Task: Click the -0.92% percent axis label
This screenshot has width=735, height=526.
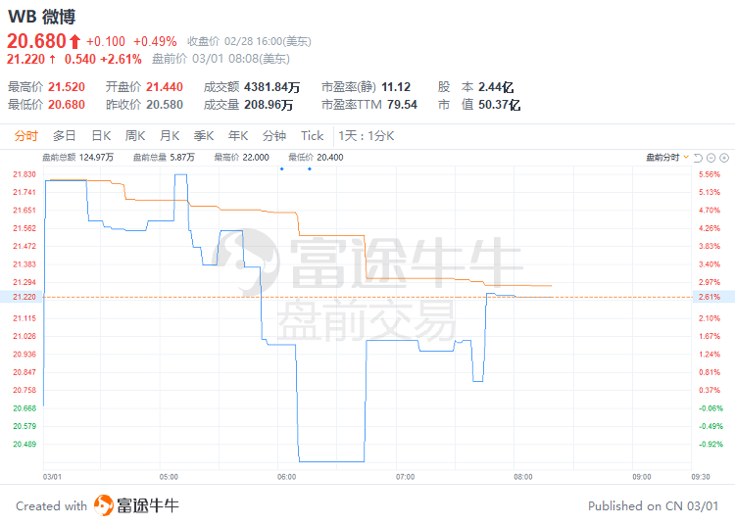Action: (x=710, y=444)
